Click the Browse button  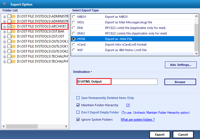click(x=180, y=82)
